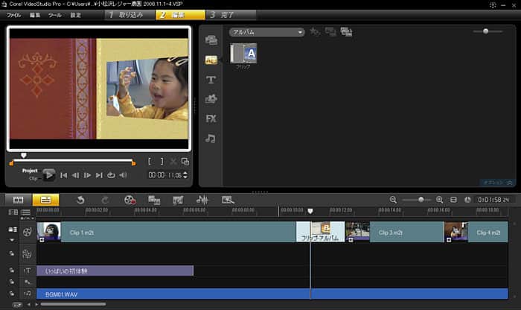The width and height of the screenshot is (521, 310).
Task: Click the Undo arrow in timeline toolbar
Action: click(x=80, y=200)
